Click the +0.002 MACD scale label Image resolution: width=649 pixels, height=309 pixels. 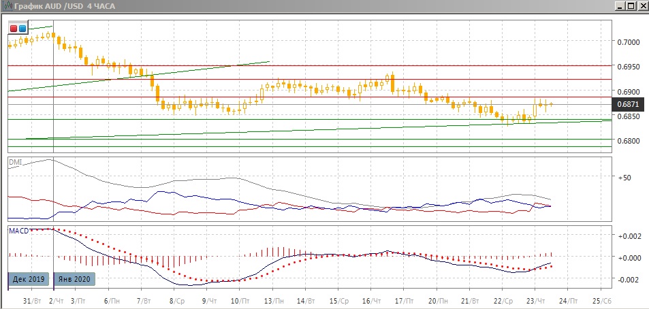tap(628, 236)
